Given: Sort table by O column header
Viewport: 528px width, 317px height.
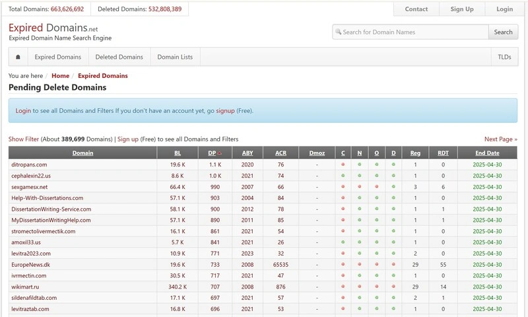Looking at the screenshot, I should 376,153.
